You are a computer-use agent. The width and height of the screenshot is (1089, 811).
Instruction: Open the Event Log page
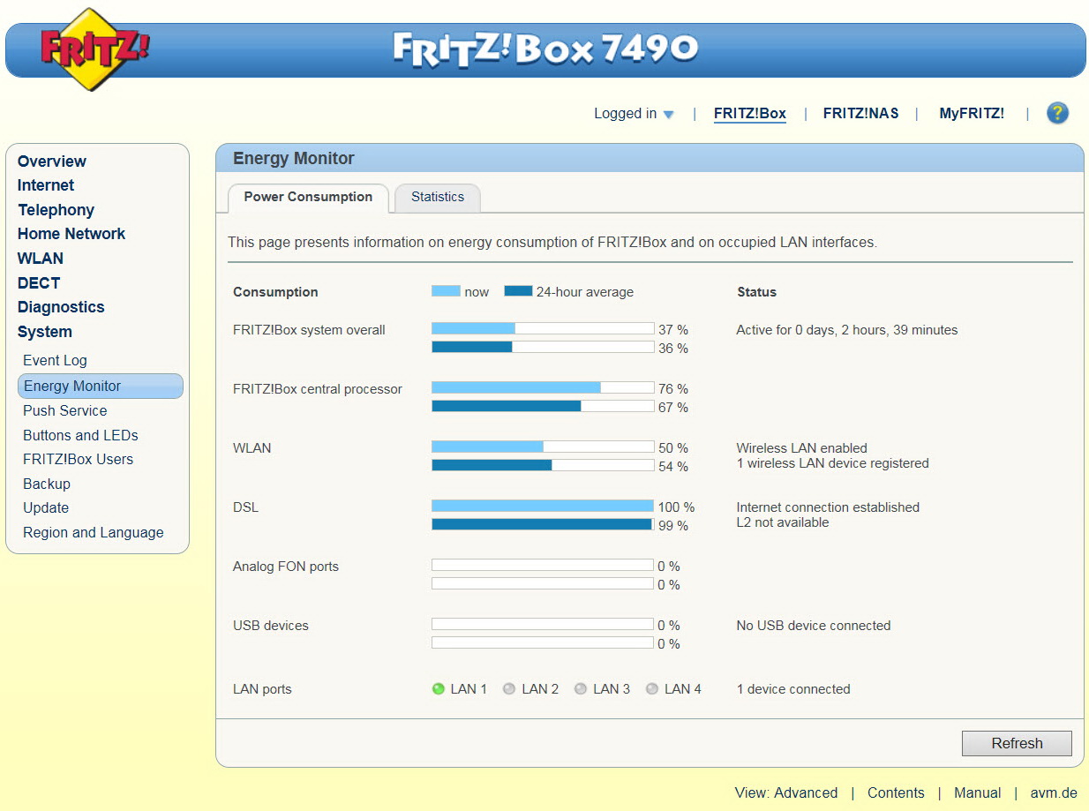(55, 360)
